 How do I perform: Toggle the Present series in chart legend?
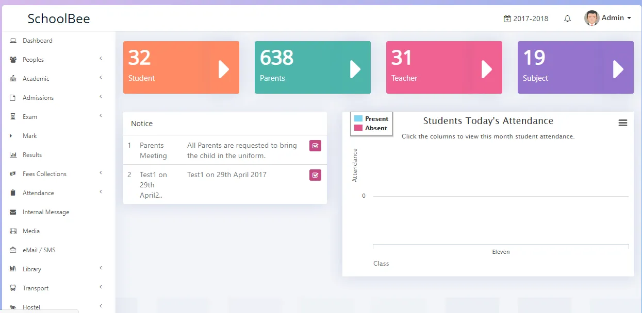(x=371, y=119)
